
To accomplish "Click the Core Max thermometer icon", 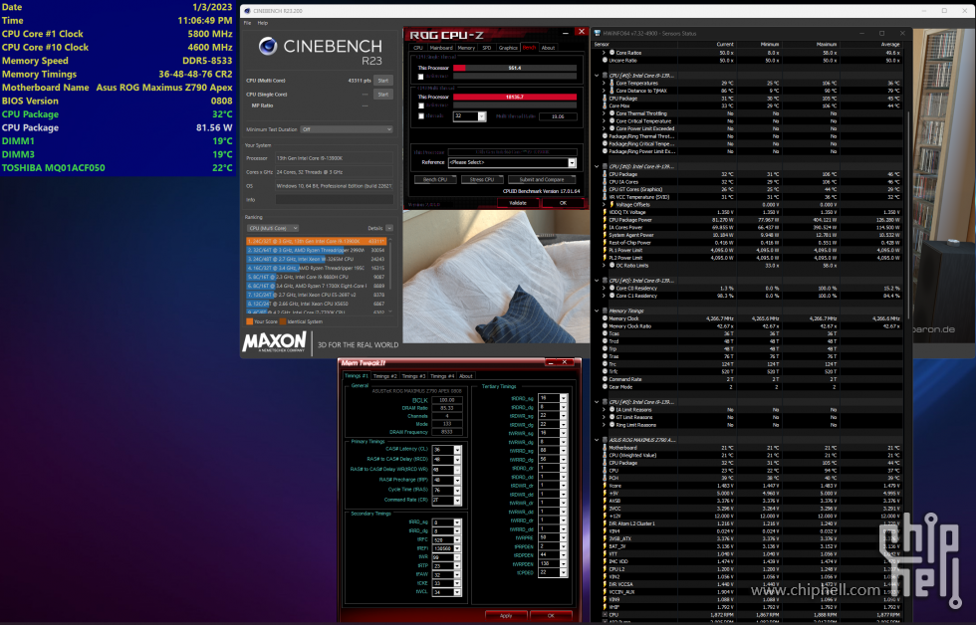I will coord(606,105).
